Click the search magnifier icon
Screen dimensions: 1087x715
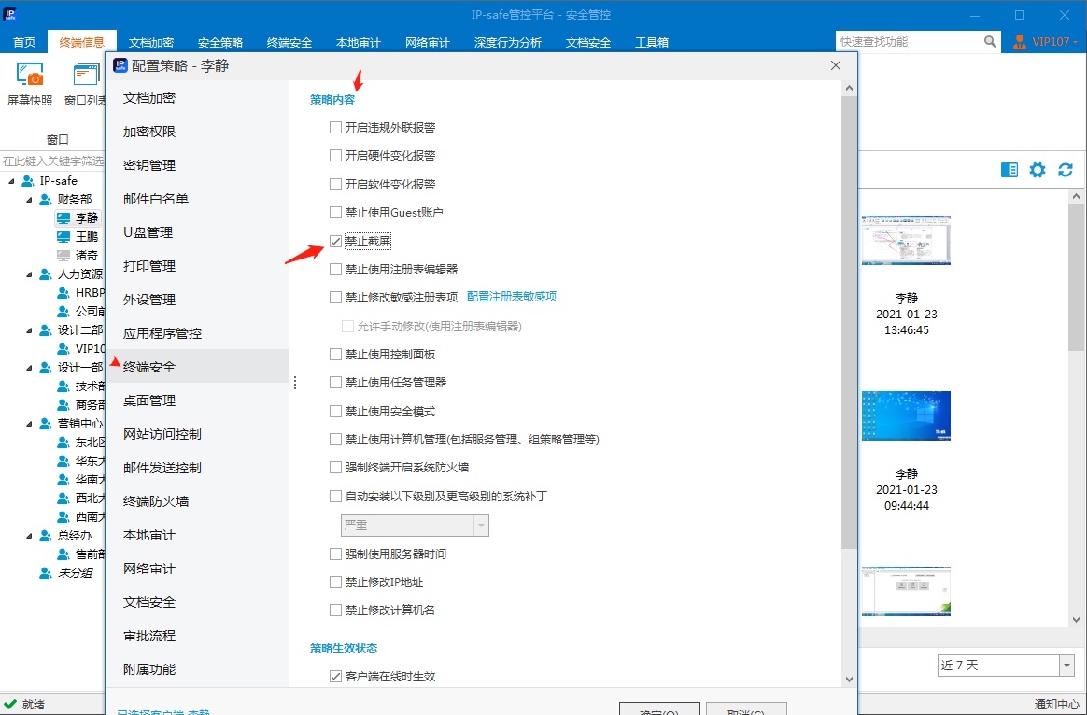(990, 42)
